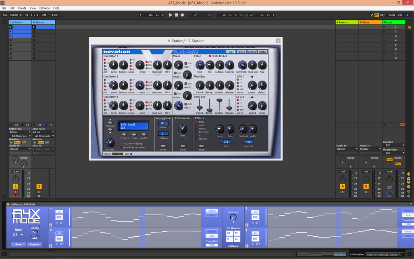This screenshot has height=259, width=414.
Task: Select the B Delay return track header
Action: click(x=370, y=22)
